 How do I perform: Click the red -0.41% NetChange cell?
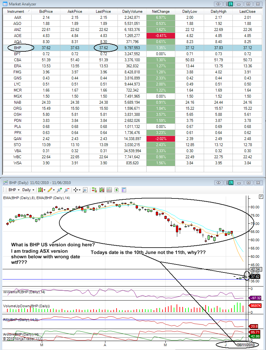coord(161,35)
